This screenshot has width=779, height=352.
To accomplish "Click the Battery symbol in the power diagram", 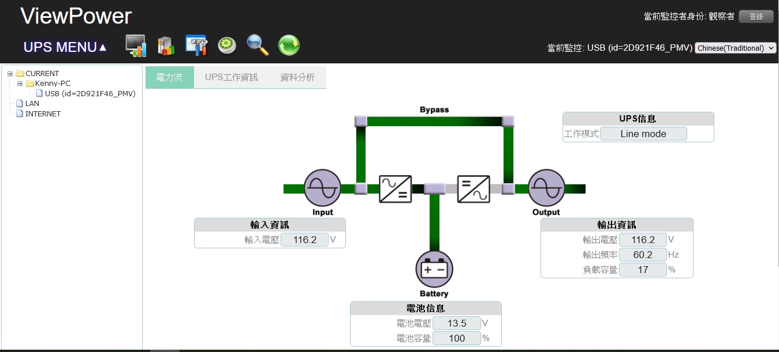I will 434,268.
